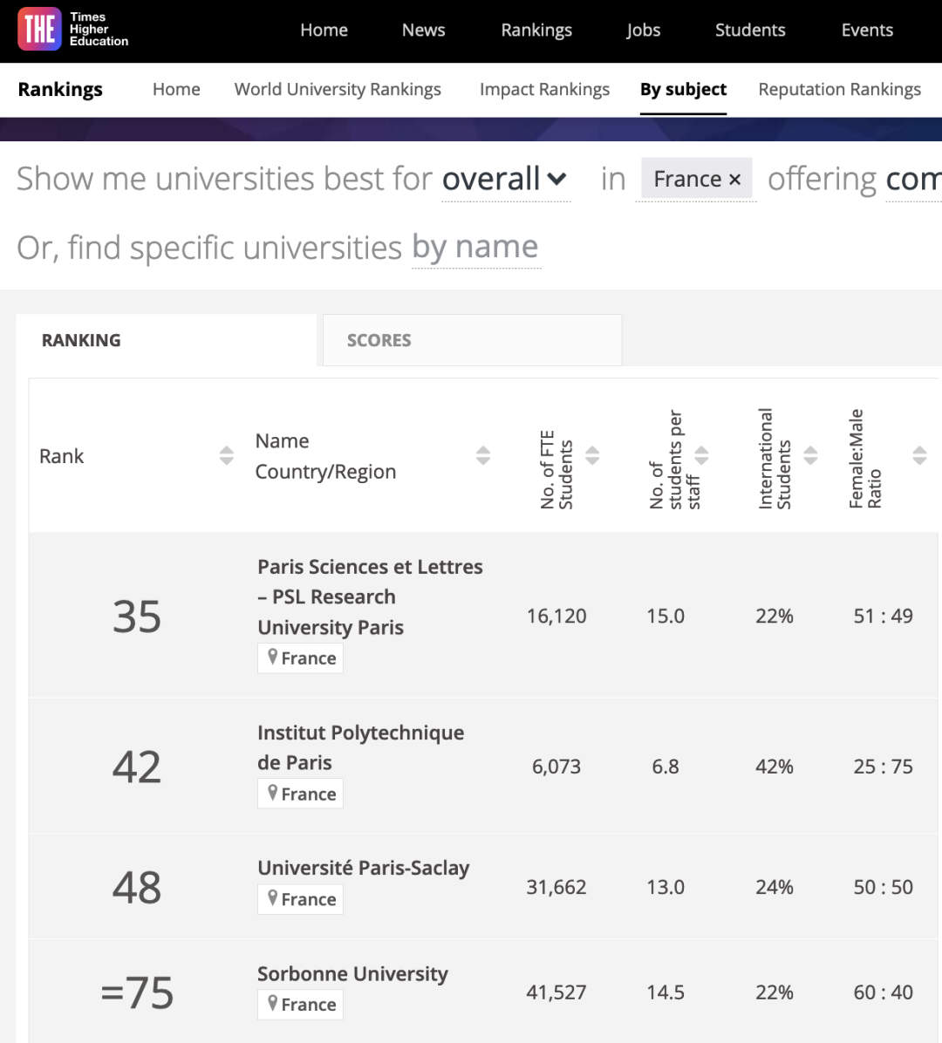Open Jobs in top navigation
The height and width of the screenshot is (1043, 942).
pos(644,30)
